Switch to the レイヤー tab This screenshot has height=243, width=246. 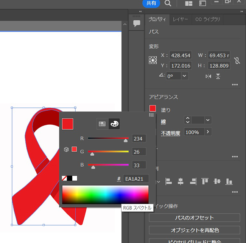[180, 19]
